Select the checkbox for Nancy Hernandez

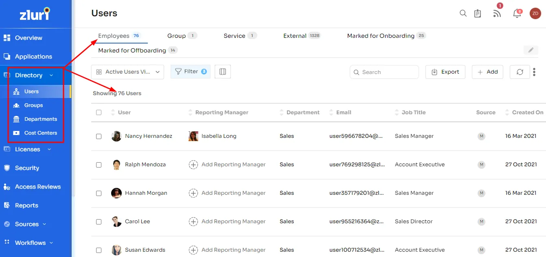coord(99,136)
